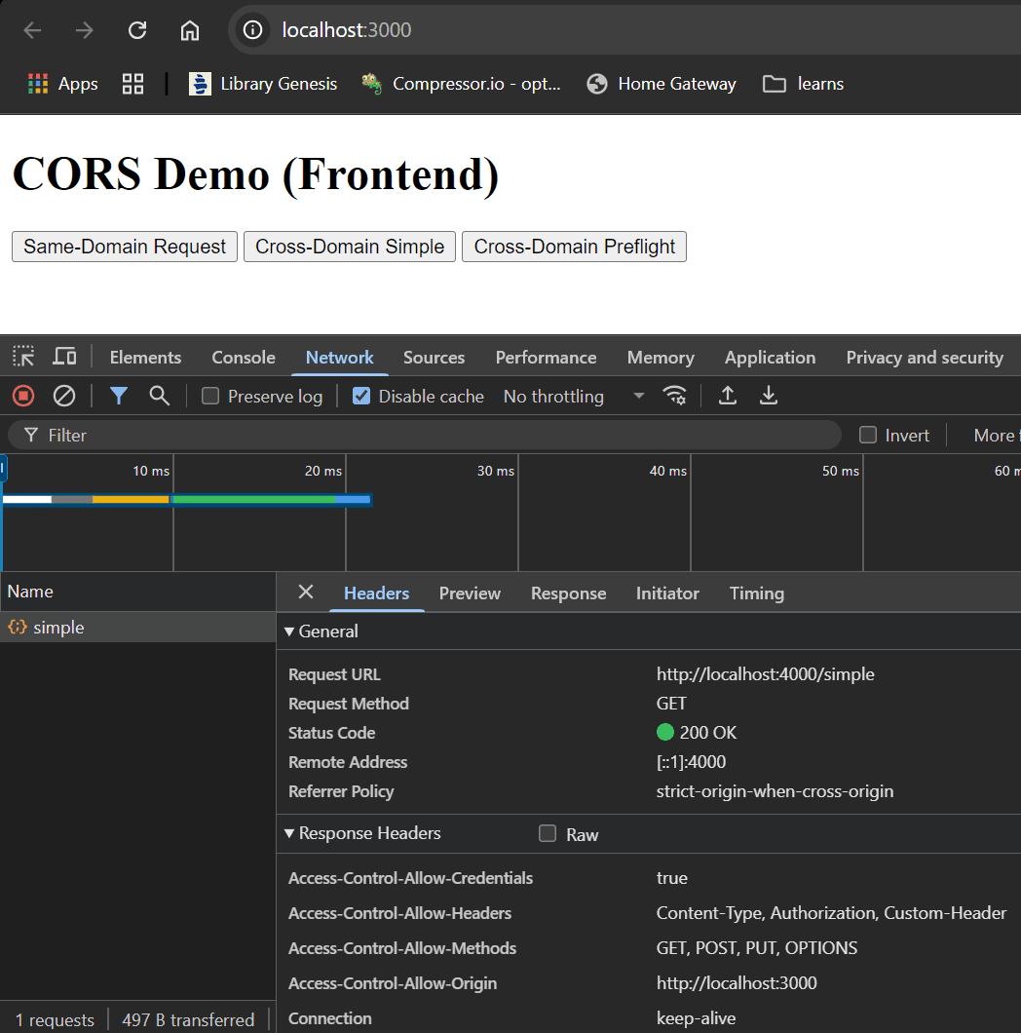
Task: Switch to the Response tab
Action: 568,593
